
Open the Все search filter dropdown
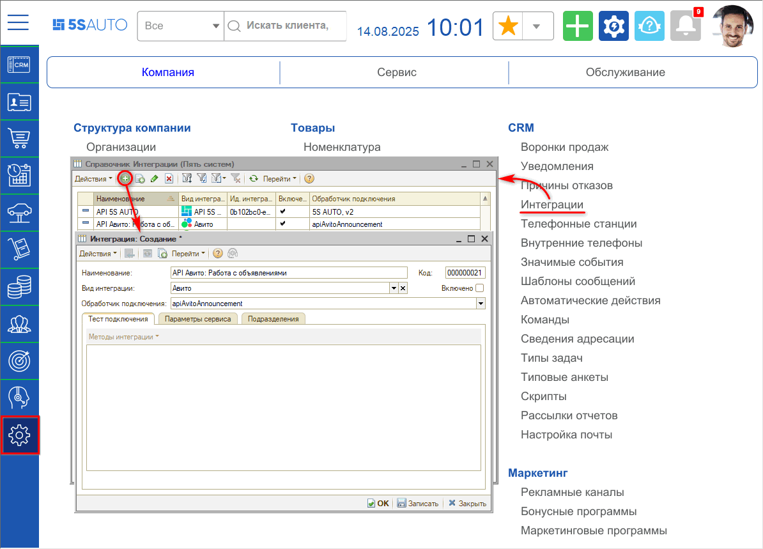180,26
